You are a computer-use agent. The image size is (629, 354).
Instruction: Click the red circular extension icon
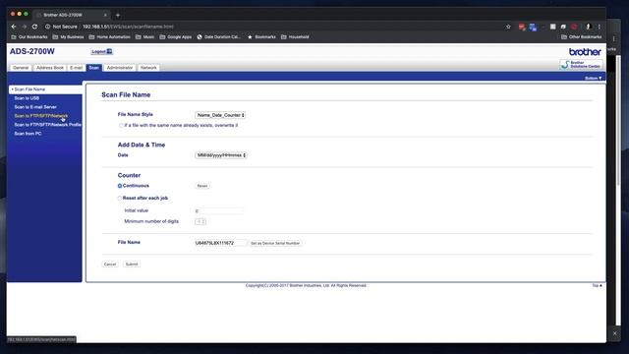(574, 27)
